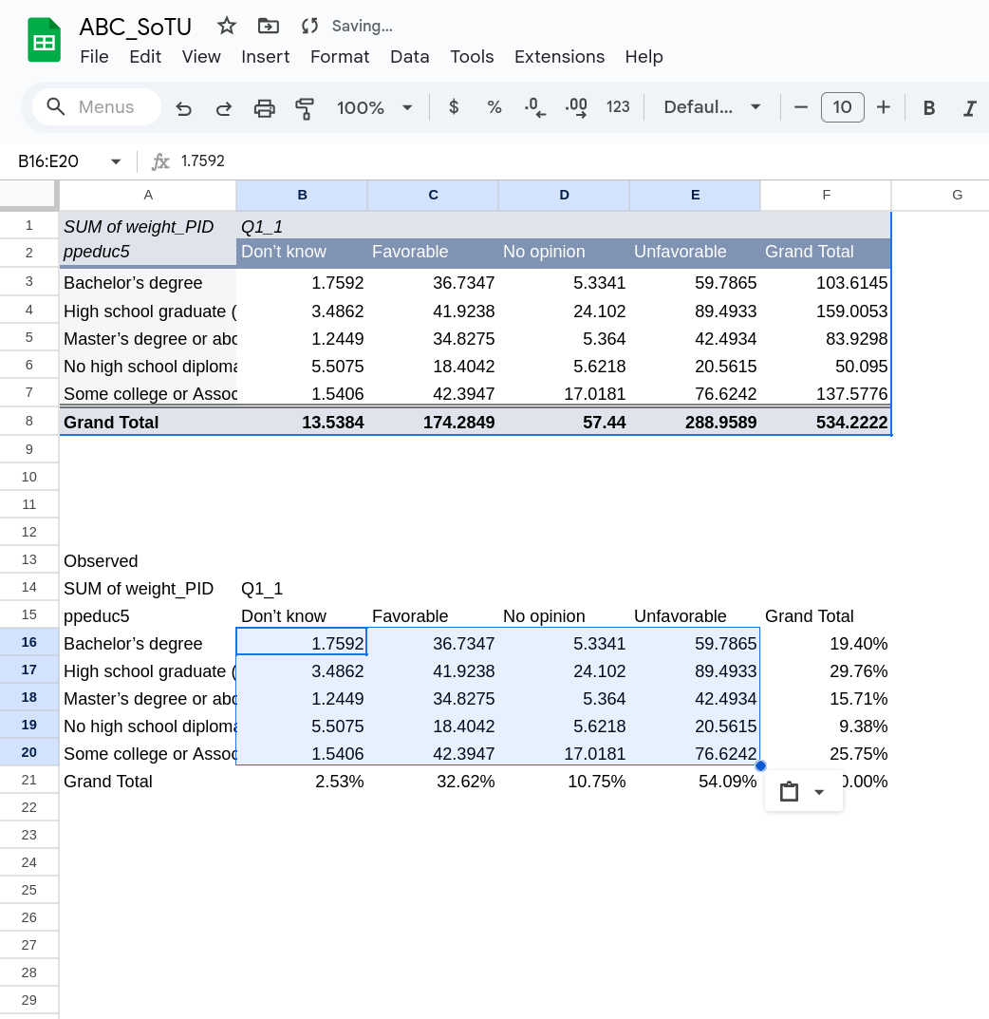The width and height of the screenshot is (989, 1019).
Task: Open the Data menu
Action: [409, 57]
